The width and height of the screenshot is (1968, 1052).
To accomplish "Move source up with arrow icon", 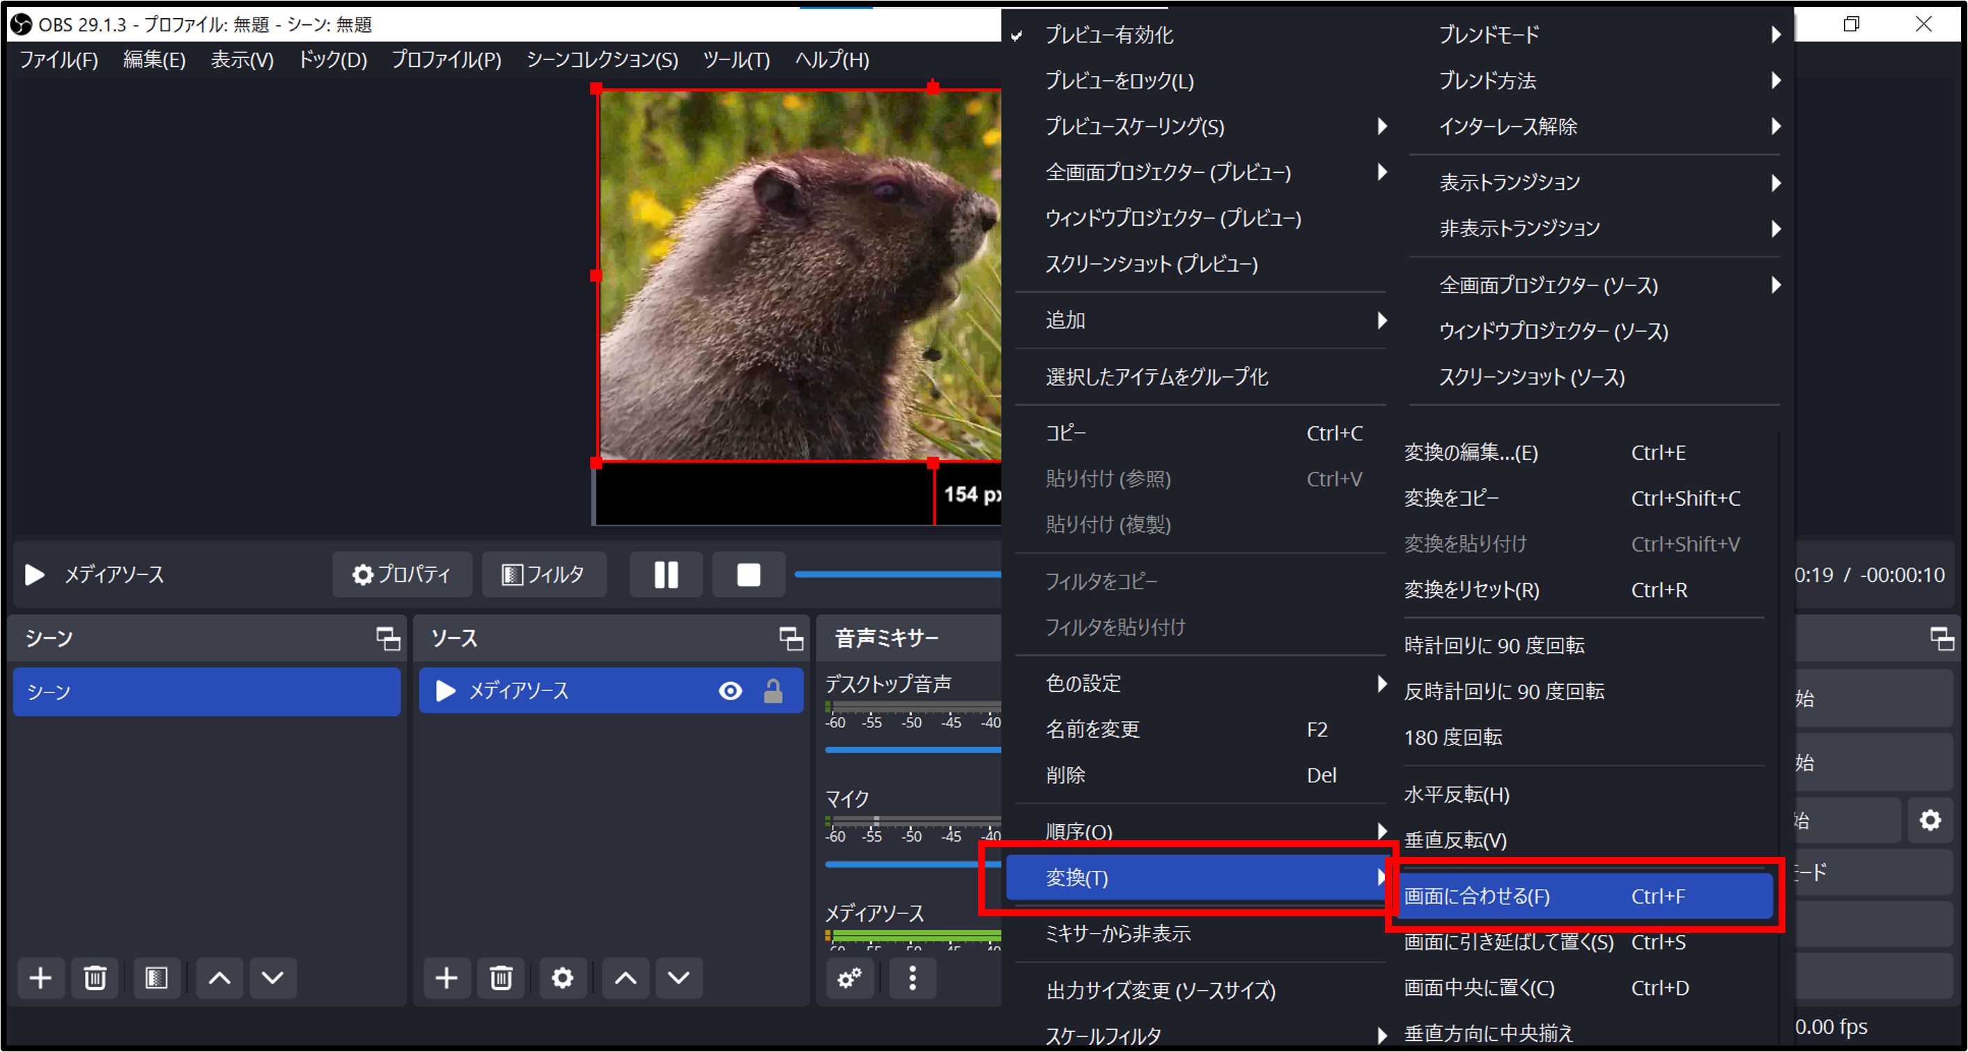I will click(x=625, y=978).
